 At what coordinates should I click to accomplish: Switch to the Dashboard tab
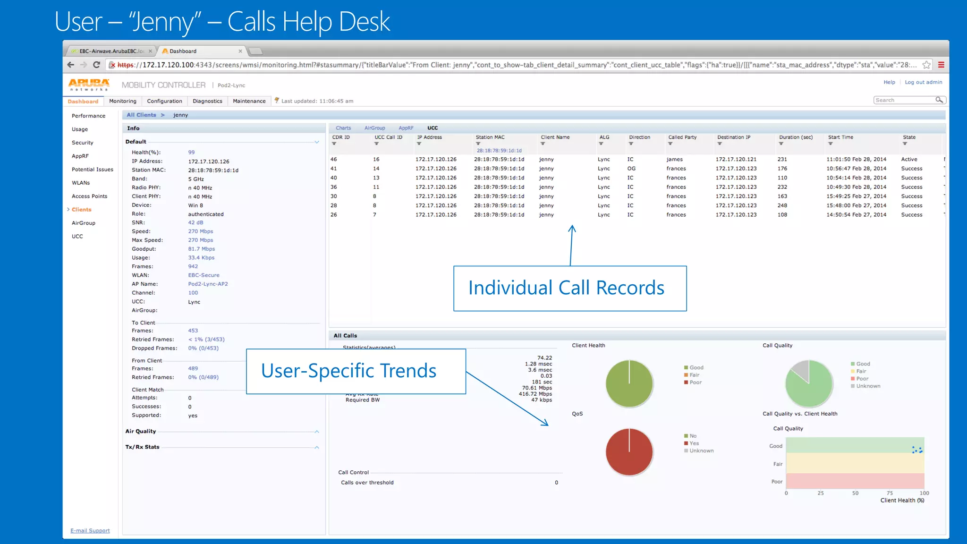[83, 101]
